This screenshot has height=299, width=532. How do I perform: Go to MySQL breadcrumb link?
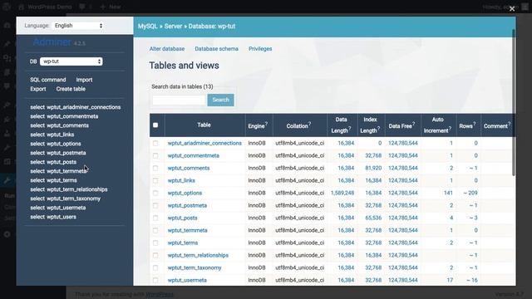pos(147,26)
